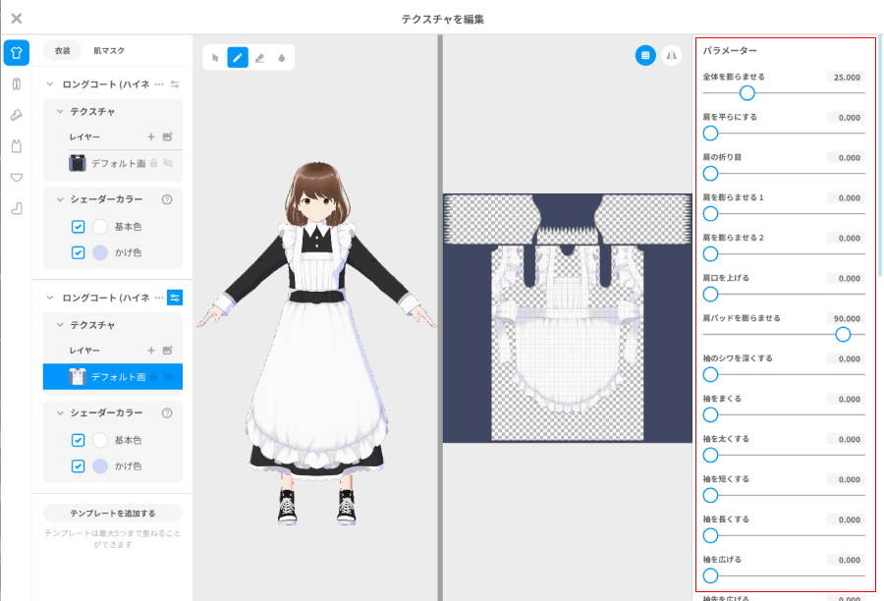Viewport: 884px width, 601px height.
Task: Select the highlighted デフォルト画 layer row
Action: 113,377
